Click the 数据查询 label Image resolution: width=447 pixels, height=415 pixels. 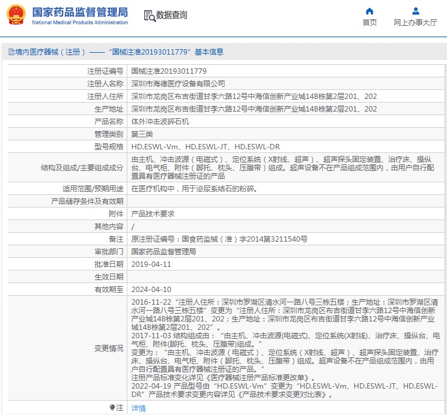pyautogui.click(x=172, y=15)
